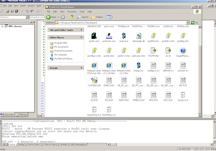Open Shared Documents link
The image size is (216, 151).
(63, 51)
